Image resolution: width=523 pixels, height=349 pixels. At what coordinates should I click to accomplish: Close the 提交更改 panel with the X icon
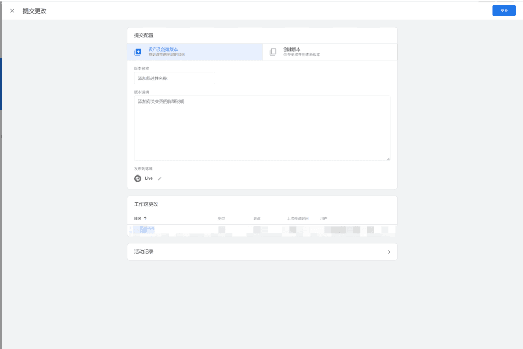point(12,11)
